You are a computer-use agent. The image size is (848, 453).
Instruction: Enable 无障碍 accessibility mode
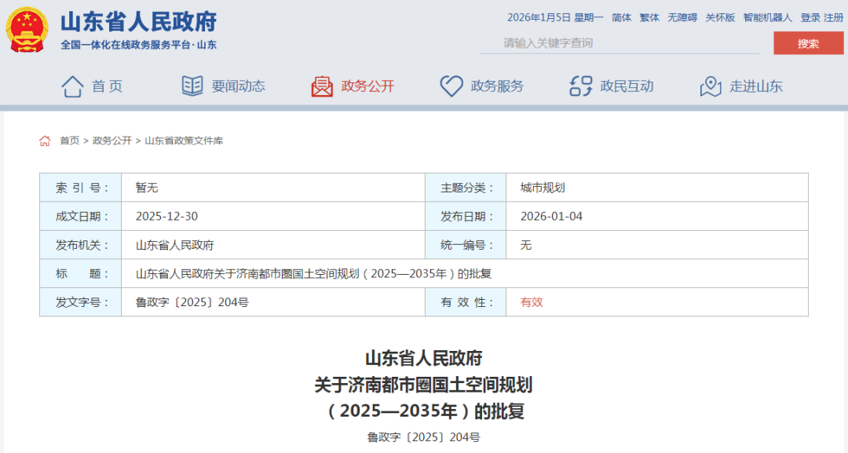click(x=682, y=16)
